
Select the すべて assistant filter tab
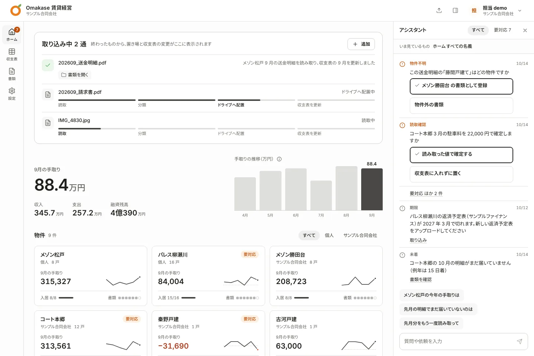coord(478,30)
